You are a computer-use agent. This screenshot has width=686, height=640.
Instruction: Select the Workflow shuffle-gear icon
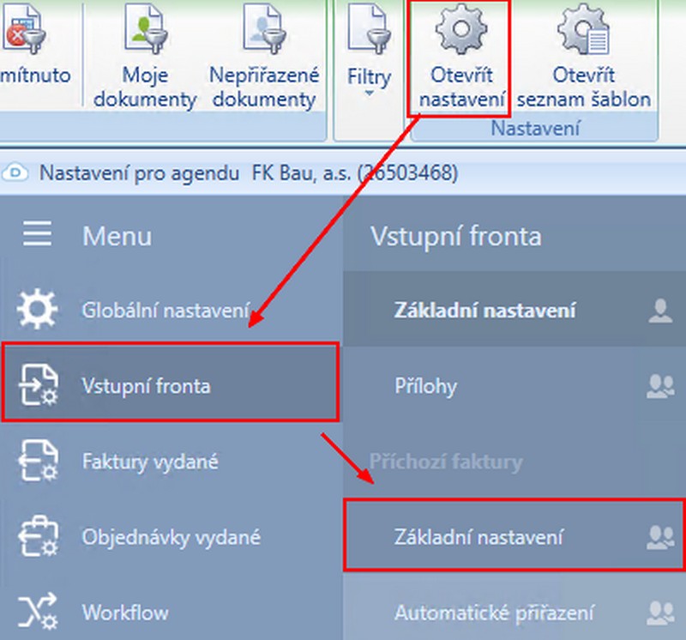coord(38,613)
